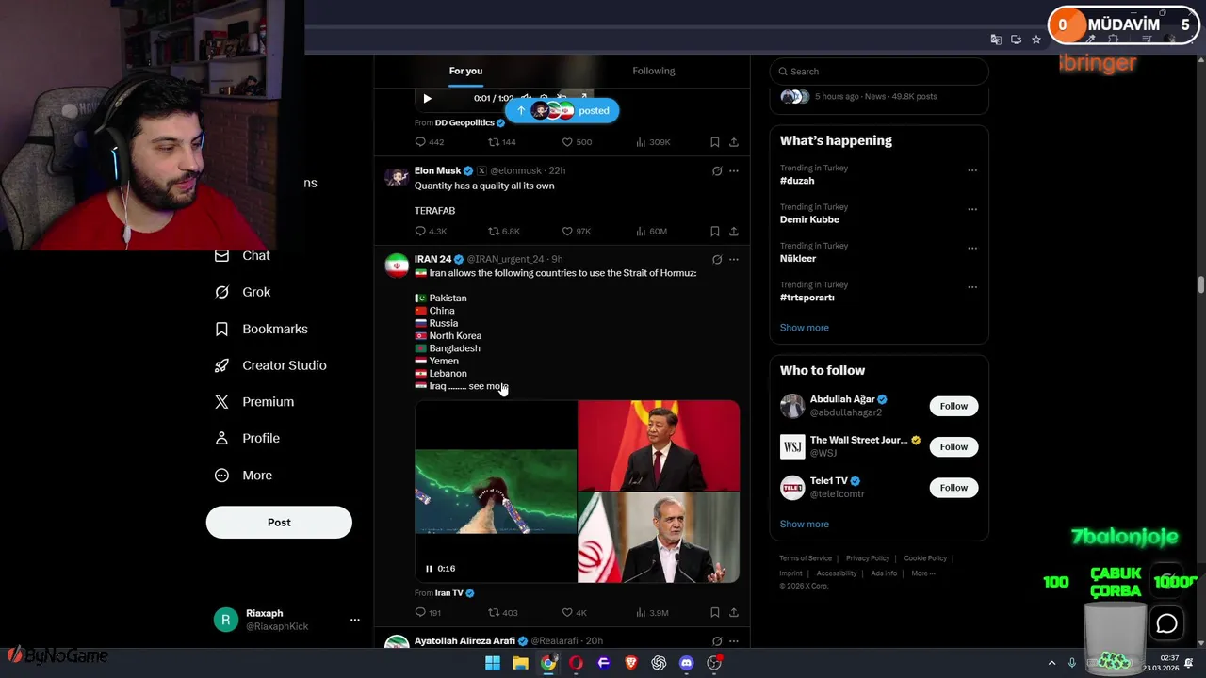The image size is (1206, 678).
Task: Open Brave browser from the taskbar
Action: click(x=631, y=664)
